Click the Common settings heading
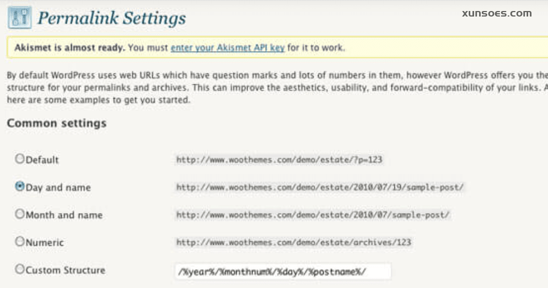Screen dimensions: 548x288 point(57,123)
